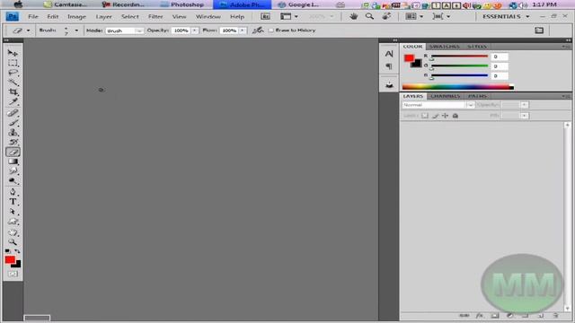Open the layer blending mode Normal dropdown

click(x=438, y=105)
